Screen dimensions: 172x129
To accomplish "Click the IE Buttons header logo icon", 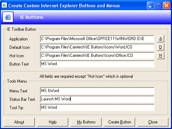I will 8,17.
